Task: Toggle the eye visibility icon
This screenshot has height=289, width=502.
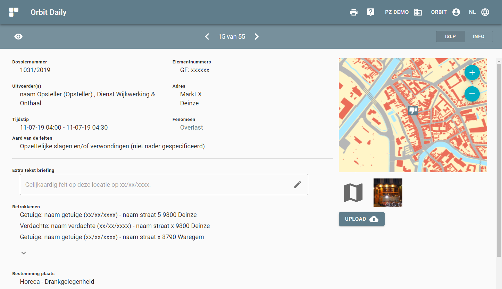Action: 18,37
